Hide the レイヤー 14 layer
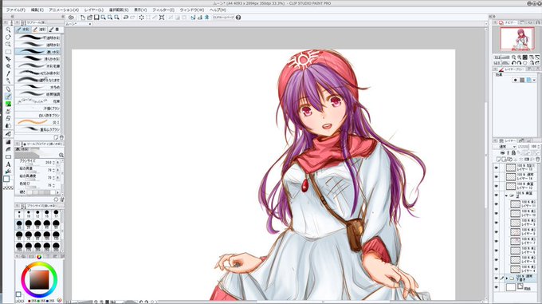The width and height of the screenshot is (542, 304). (497, 177)
